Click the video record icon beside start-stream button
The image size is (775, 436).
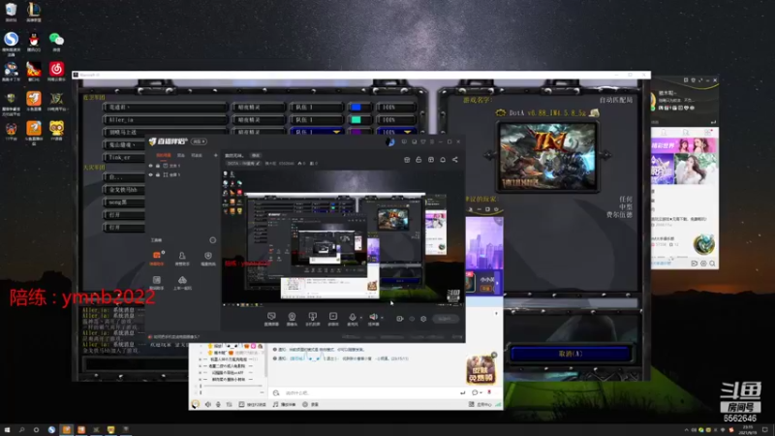(399, 319)
